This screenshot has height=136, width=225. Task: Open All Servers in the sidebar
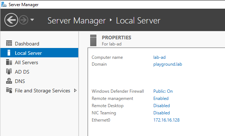point(39,62)
